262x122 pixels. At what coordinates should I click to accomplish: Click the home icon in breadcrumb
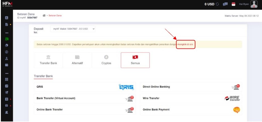pos(44,16)
